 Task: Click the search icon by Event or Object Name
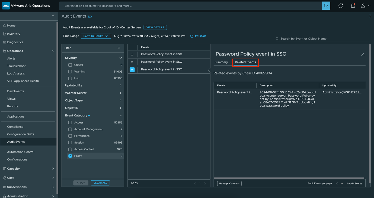[x=277, y=39]
